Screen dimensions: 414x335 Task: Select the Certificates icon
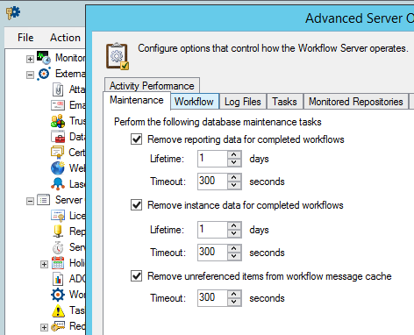click(x=57, y=153)
